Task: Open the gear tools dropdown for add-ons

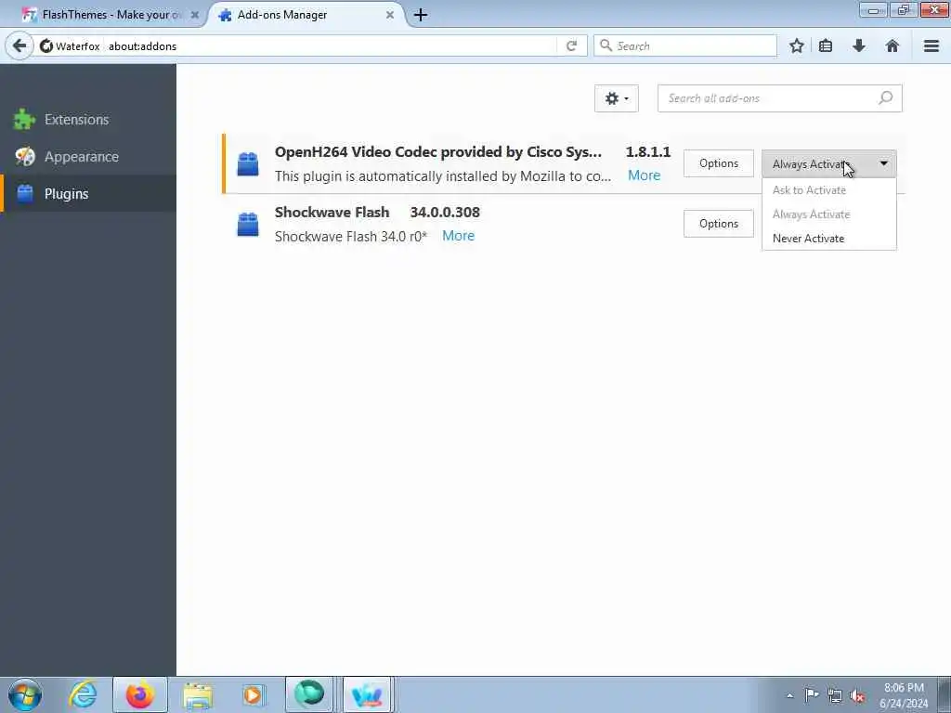Action: click(617, 98)
